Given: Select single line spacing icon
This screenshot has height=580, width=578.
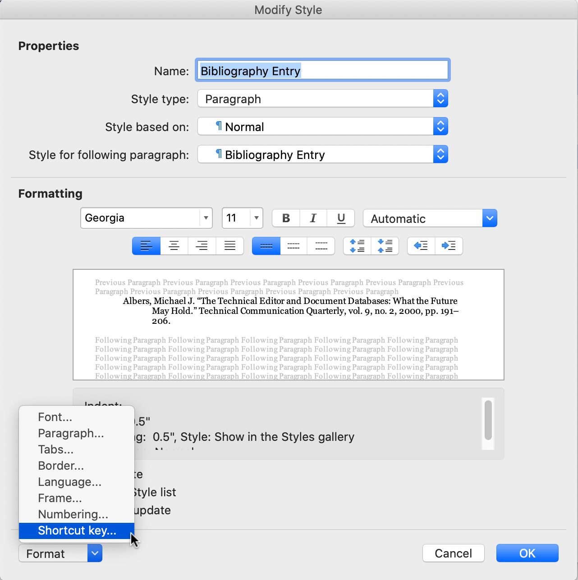Looking at the screenshot, I should tap(266, 246).
